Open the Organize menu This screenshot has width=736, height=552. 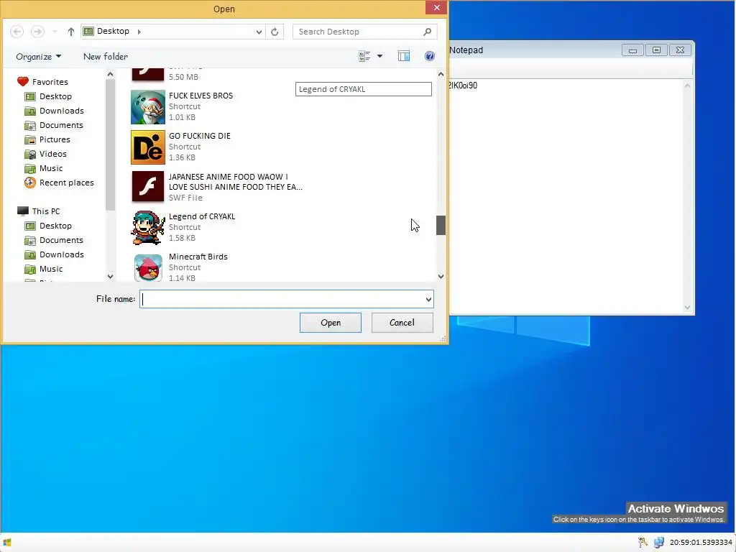point(39,56)
